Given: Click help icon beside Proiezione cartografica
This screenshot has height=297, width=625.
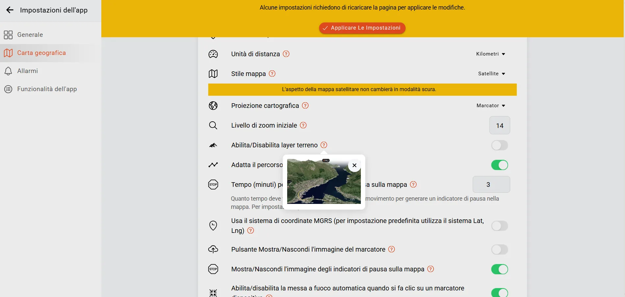Looking at the screenshot, I should point(305,106).
